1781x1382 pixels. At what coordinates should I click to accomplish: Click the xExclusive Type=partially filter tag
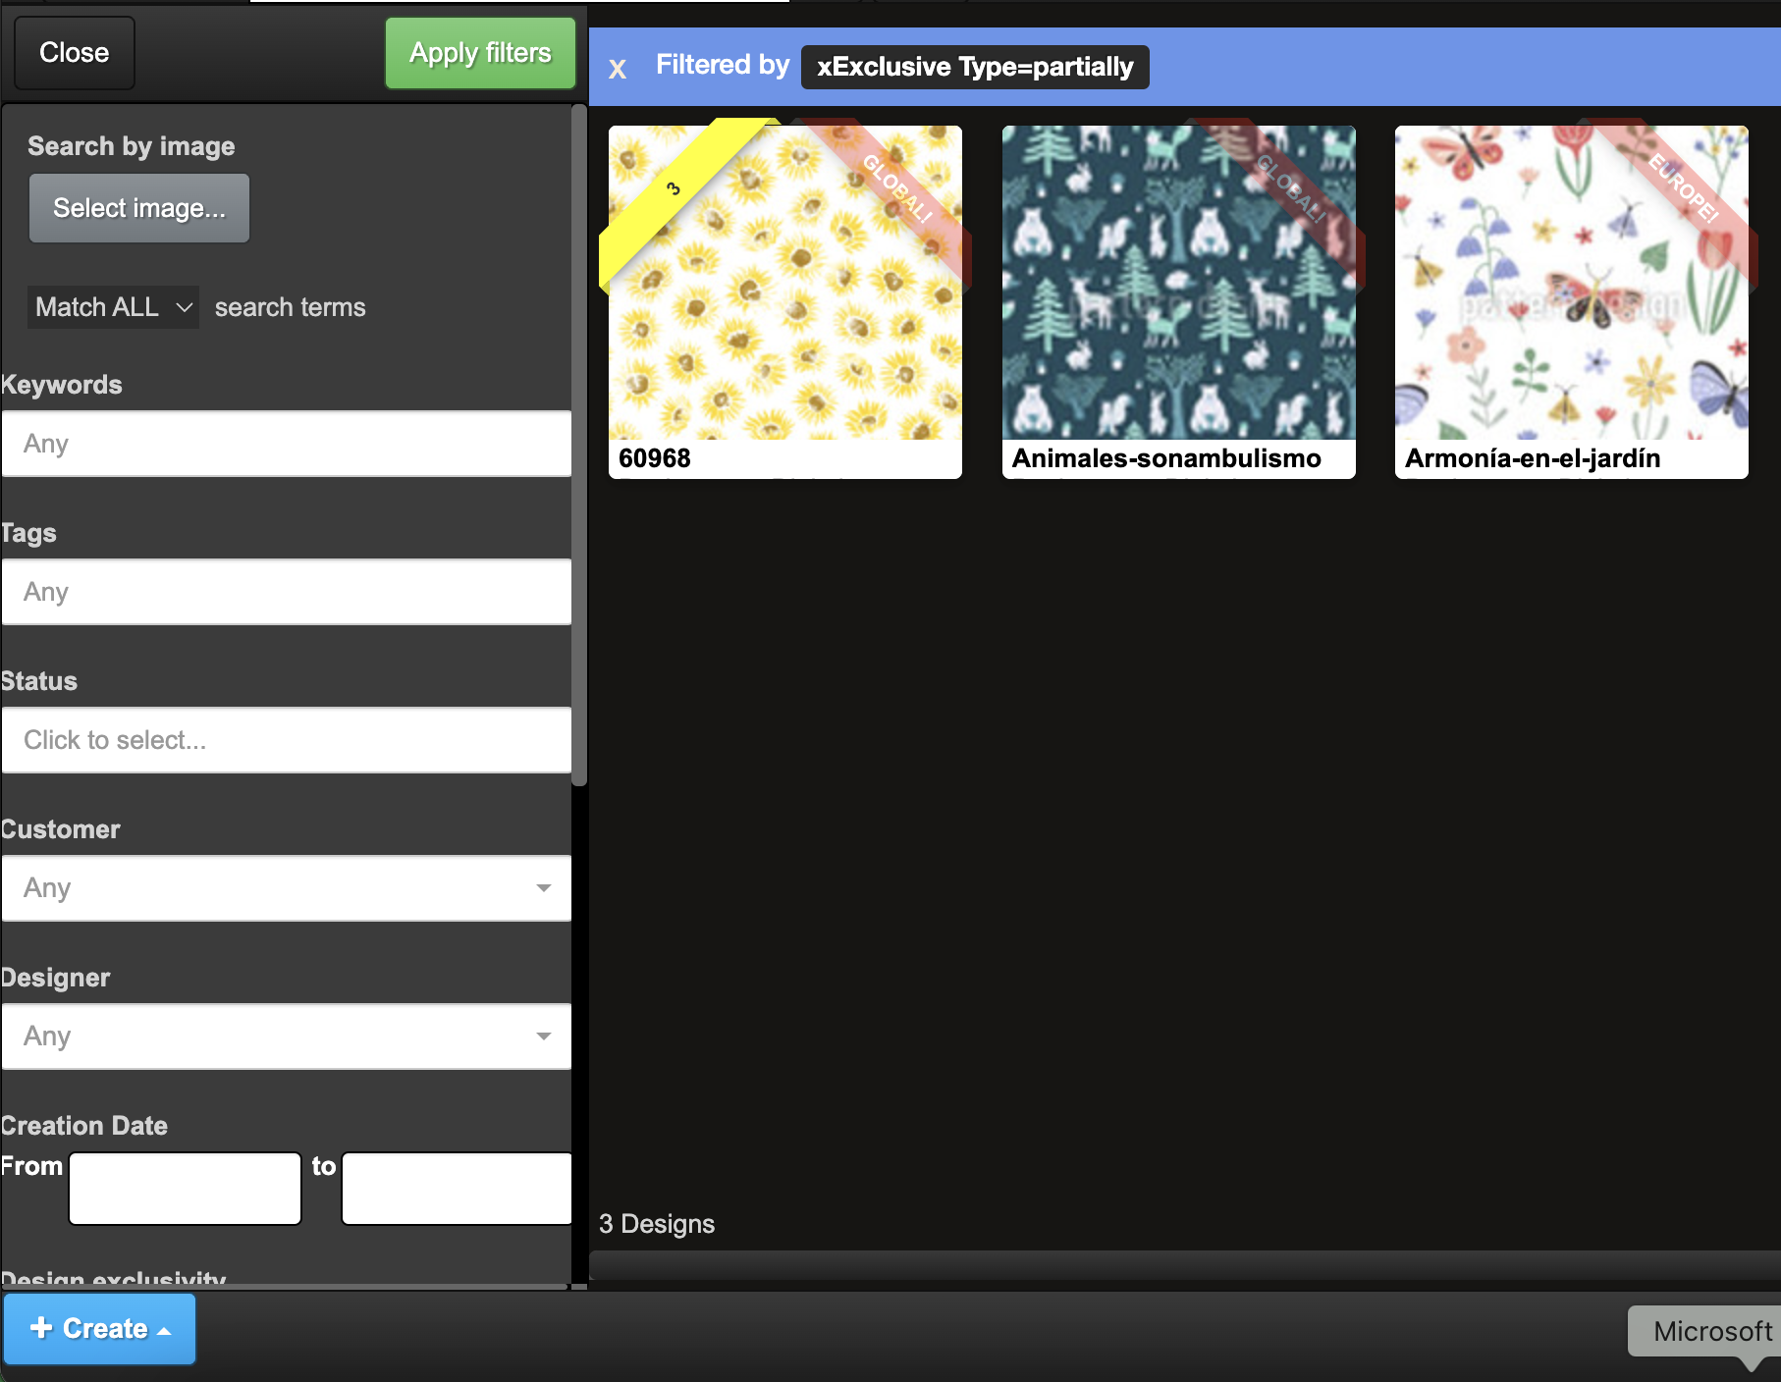point(975,67)
